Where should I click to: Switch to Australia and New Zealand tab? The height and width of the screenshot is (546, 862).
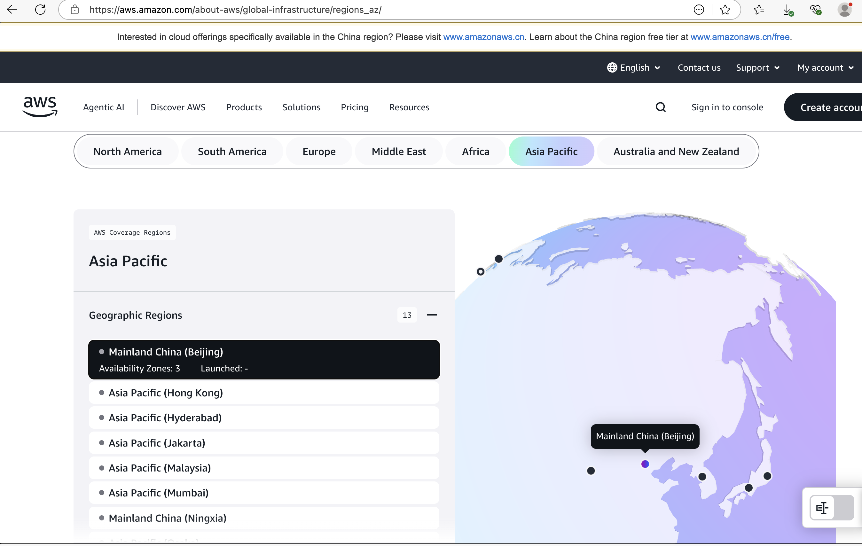click(x=676, y=151)
